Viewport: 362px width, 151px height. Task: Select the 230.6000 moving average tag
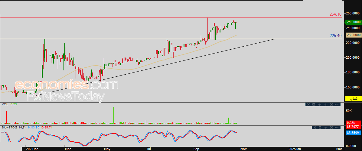pyautogui.click(x=353, y=35)
